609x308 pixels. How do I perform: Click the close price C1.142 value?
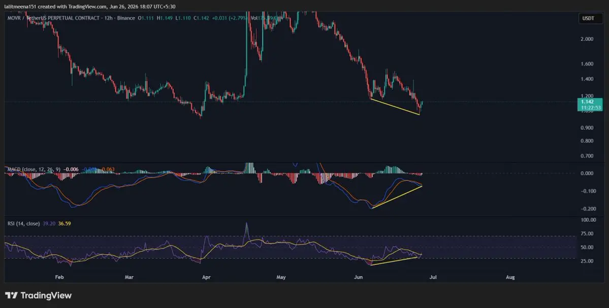point(202,18)
